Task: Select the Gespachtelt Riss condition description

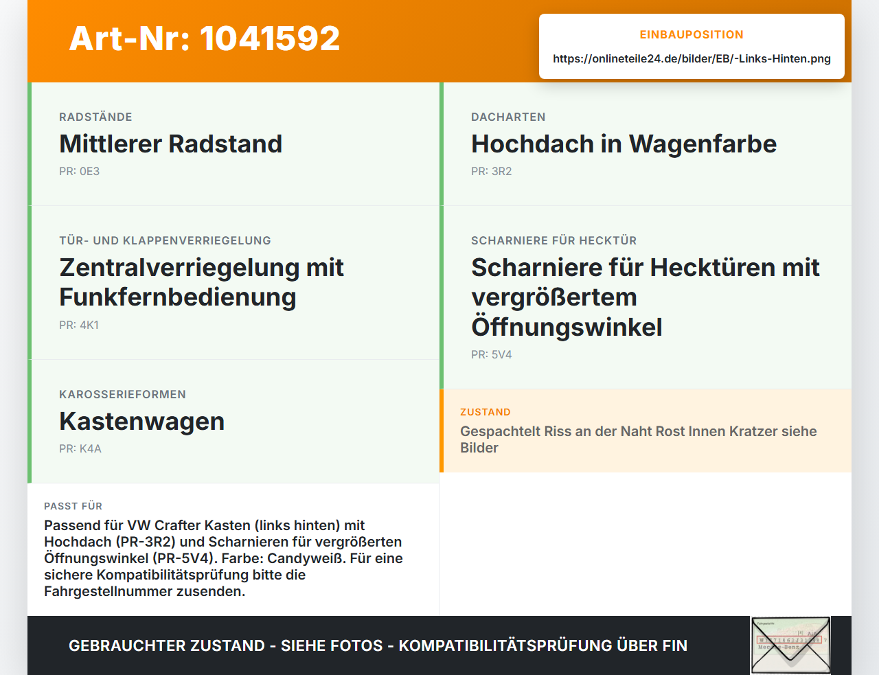Action: [639, 439]
